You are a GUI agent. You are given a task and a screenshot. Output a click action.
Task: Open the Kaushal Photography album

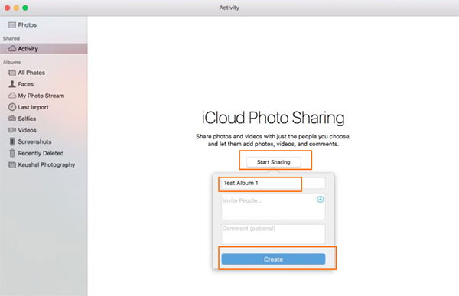(x=44, y=164)
